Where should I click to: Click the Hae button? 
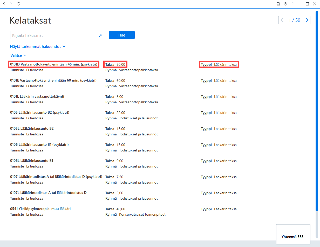pyautogui.click(x=122, y=35)
